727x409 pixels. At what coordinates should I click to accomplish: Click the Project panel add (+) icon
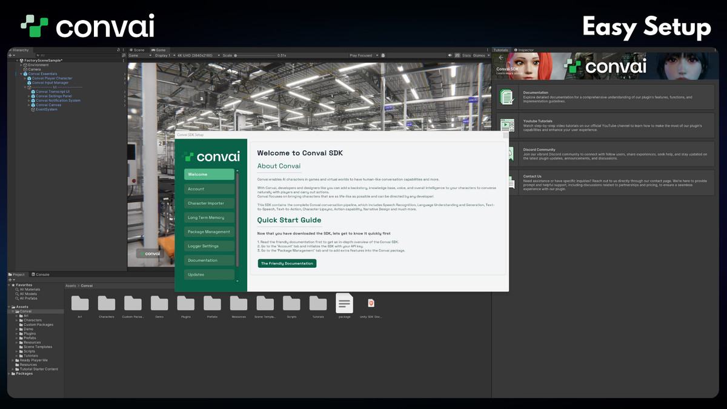coord(10,280)
